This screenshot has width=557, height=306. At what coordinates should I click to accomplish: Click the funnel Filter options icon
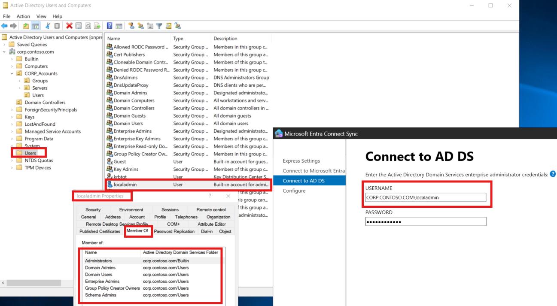click(x=159, y=26)
